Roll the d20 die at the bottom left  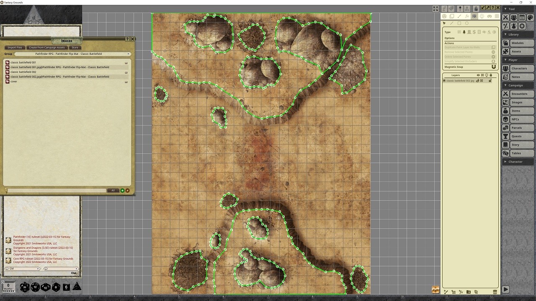[24, 287]
